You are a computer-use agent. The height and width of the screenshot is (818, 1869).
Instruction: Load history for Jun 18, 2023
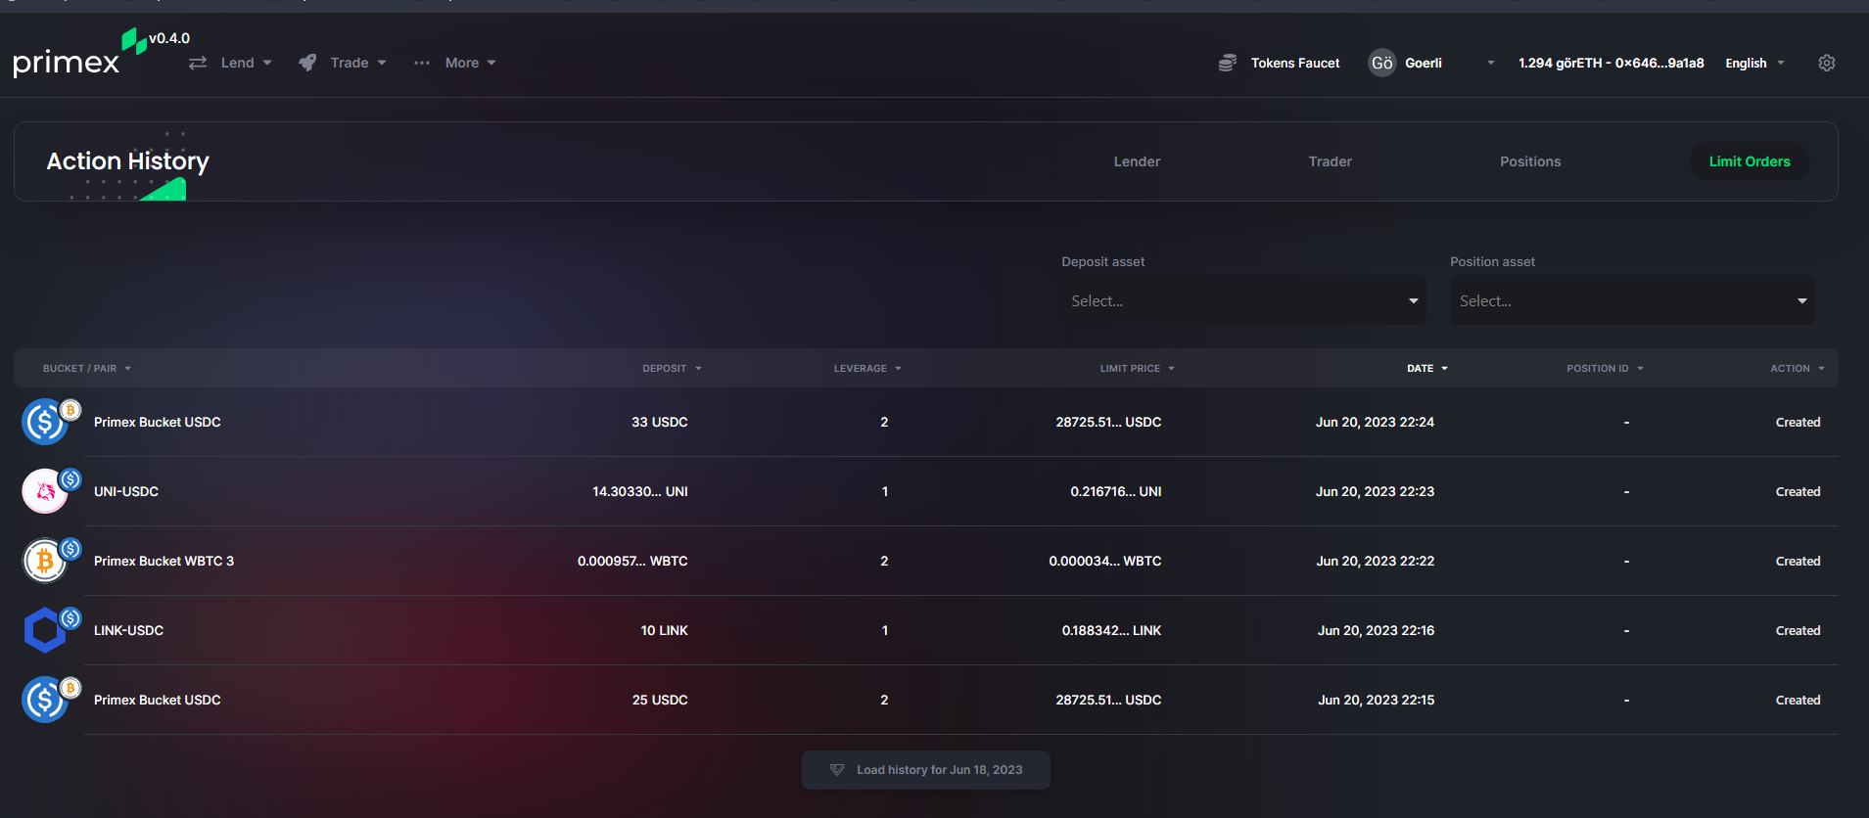[x=926, y=770]
